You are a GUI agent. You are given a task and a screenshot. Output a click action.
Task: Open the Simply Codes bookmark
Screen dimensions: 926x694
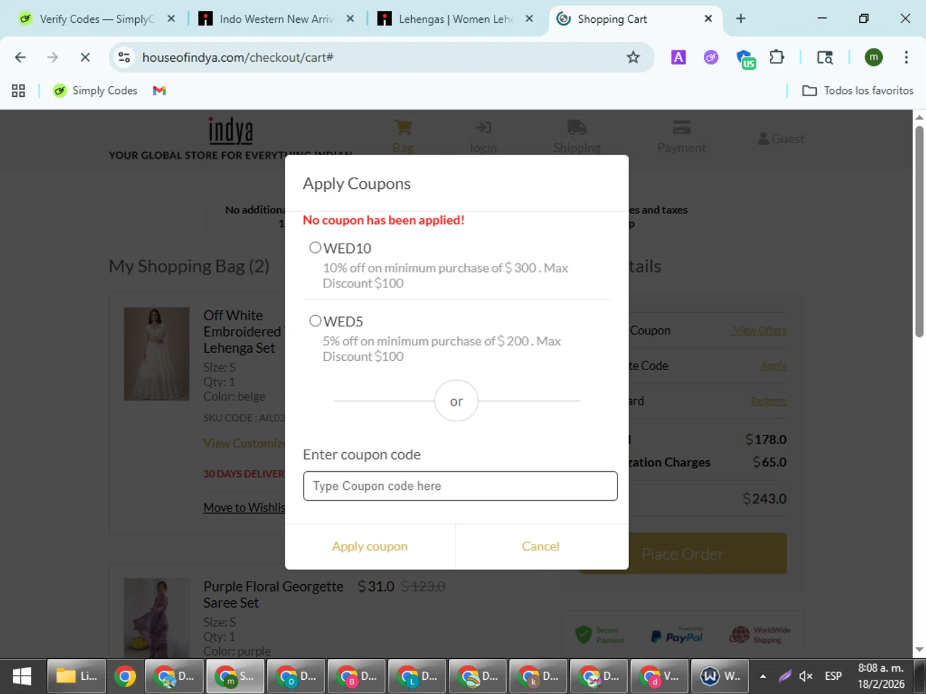[95, 91]
